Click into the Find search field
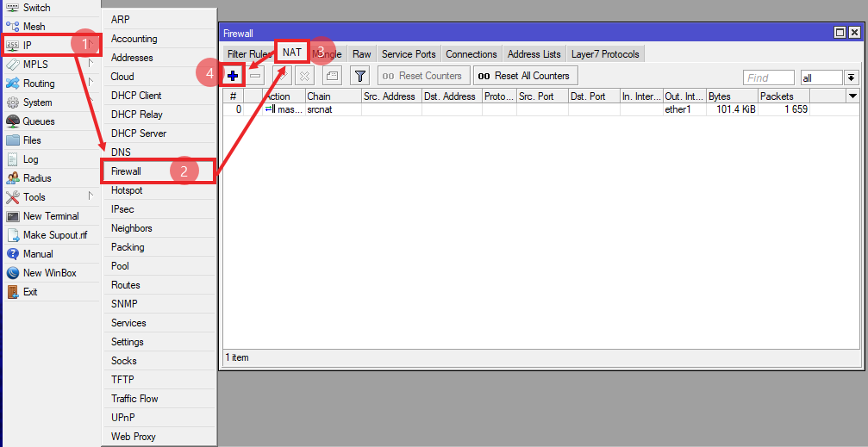The width and height of the screenshot is (868, 447). tap(769, 78)
